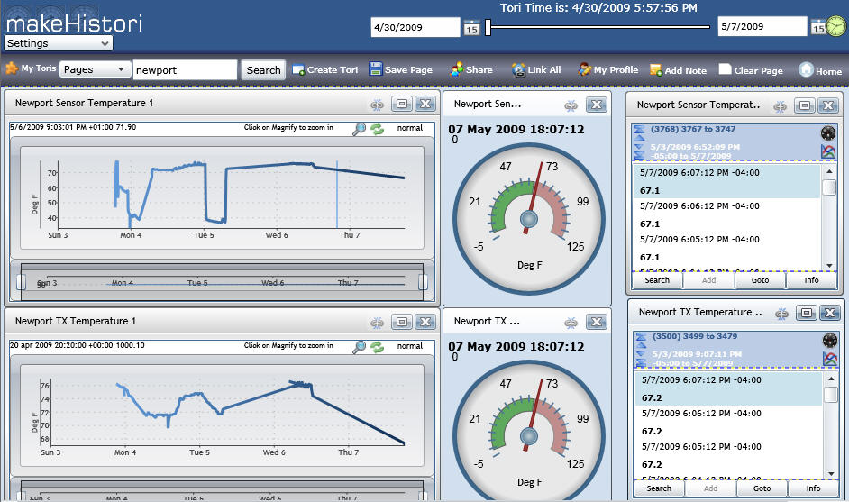Viewport: 849px width, 502px height.
Task: Click Info in Newport TX list panel
Action: [813, 488]
